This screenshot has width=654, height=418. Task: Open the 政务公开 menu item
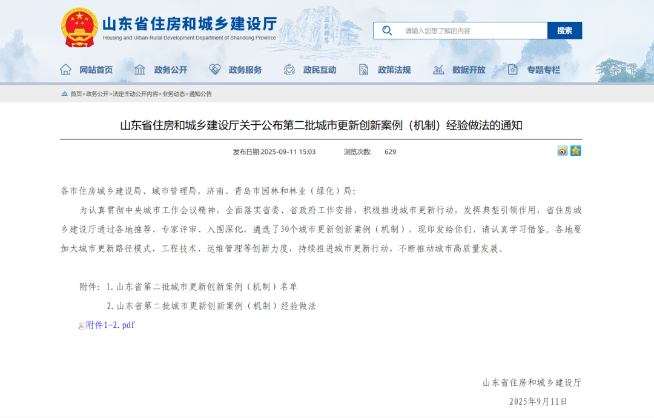[x=171, y=70]
